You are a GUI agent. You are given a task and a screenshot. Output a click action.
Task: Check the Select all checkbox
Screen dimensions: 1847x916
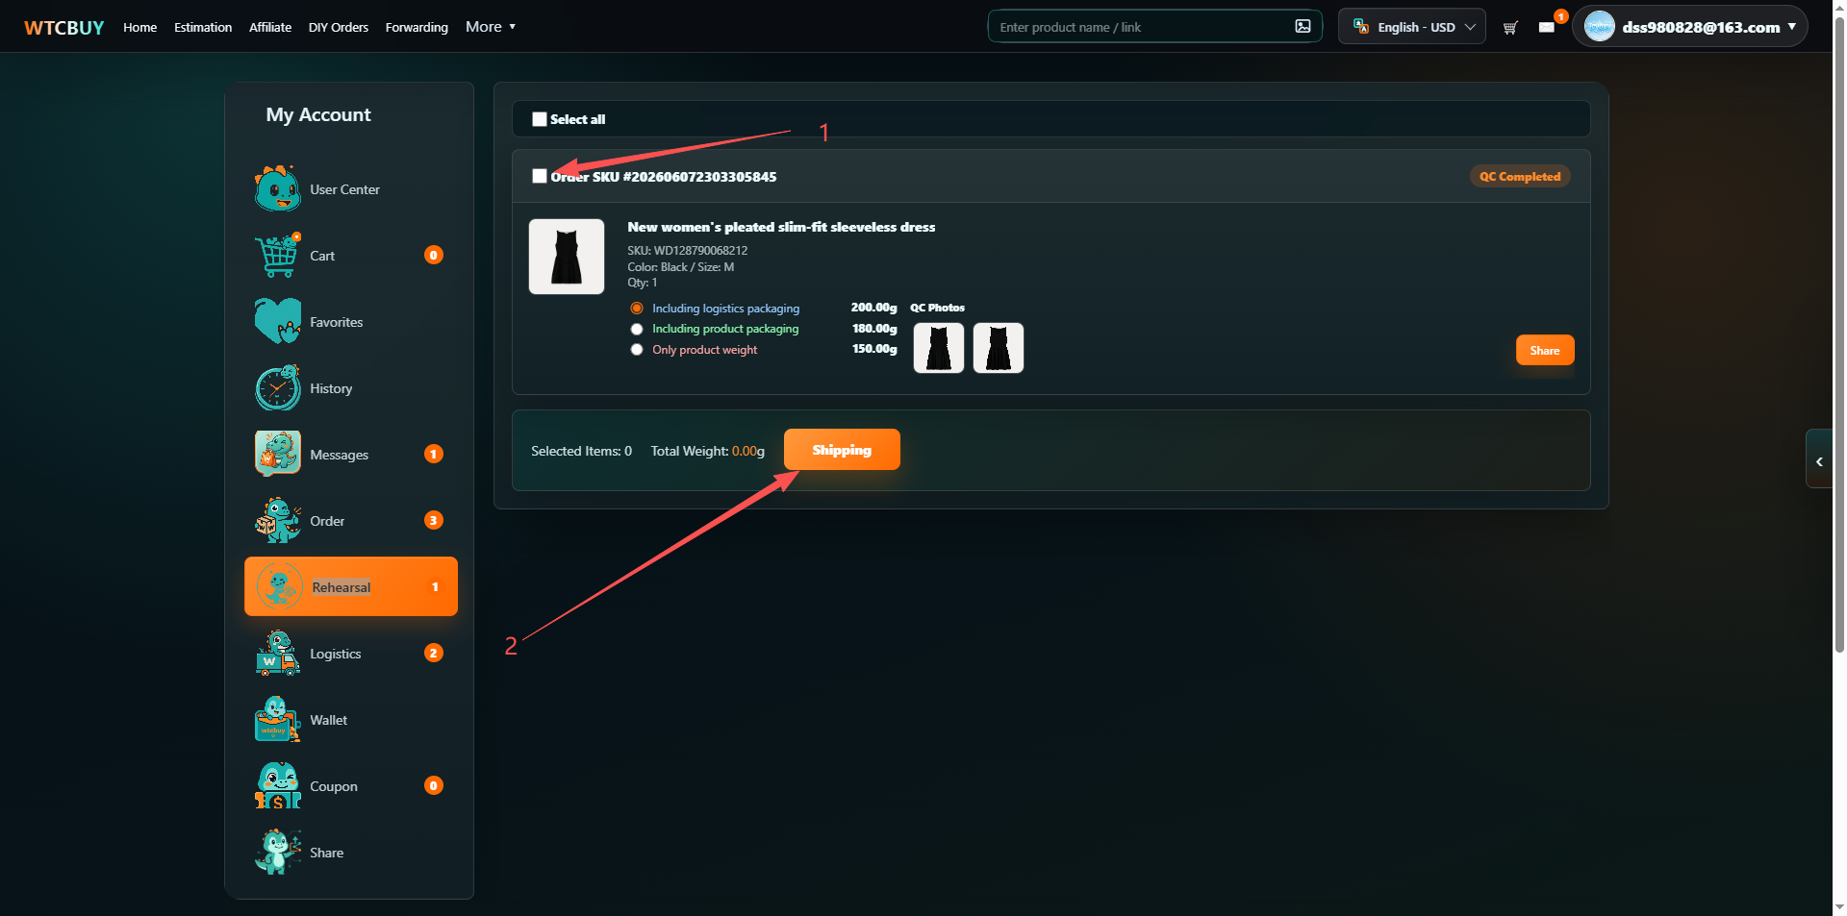click(540, 119)
